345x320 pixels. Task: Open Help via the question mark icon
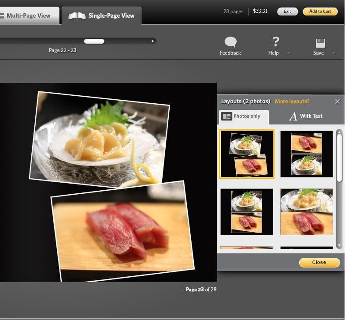click(275, 42)
